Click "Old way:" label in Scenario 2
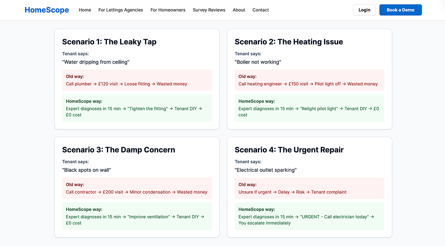 click(x=248, y=77)
